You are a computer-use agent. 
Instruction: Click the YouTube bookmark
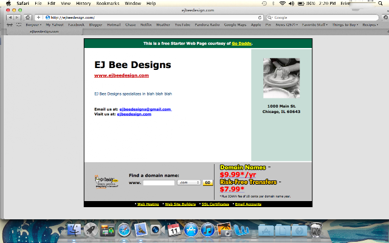182,25
